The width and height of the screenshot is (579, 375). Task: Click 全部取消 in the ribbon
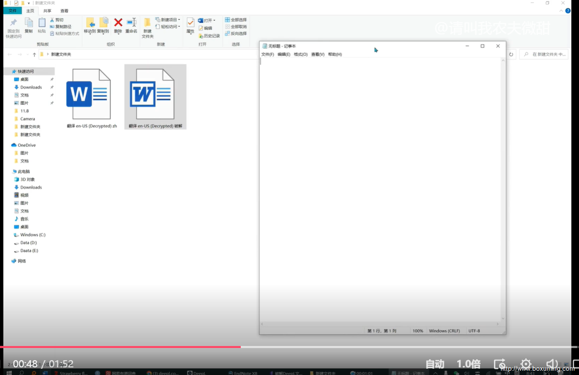(x=236, y=27)
